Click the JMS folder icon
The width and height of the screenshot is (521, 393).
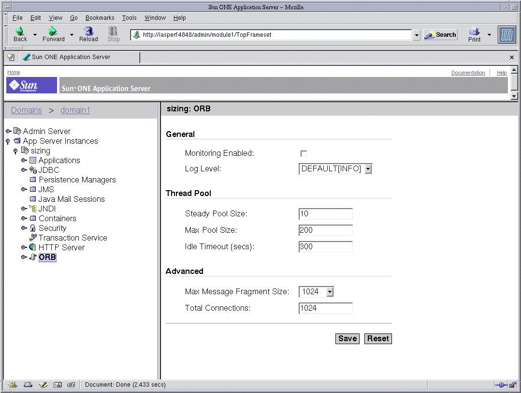(33, 189)
